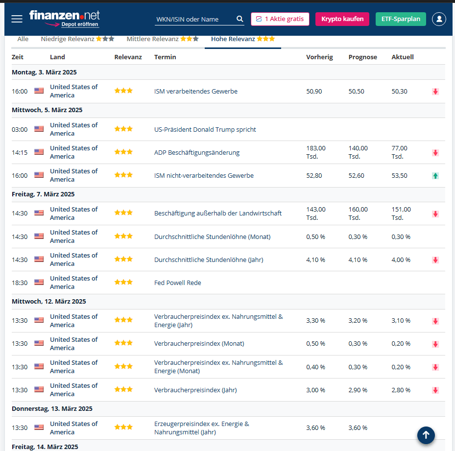This screenshot has height=451, width=455.
Task: Click the search magnifier icon
Action: [x=239, y=19]
